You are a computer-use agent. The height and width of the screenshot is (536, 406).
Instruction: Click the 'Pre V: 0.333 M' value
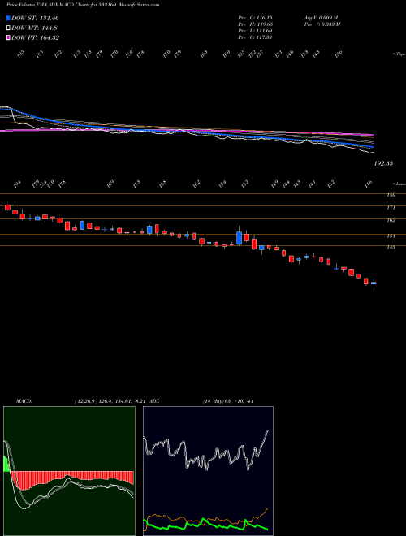pos(322,24)
